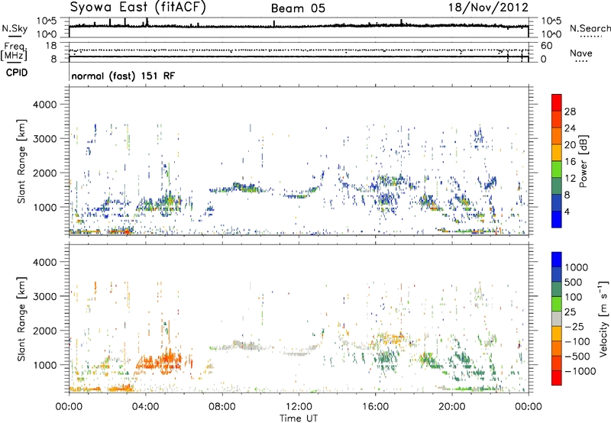
Task: Click the '500' tick on the Velocity colorbar
Action: 573,282
